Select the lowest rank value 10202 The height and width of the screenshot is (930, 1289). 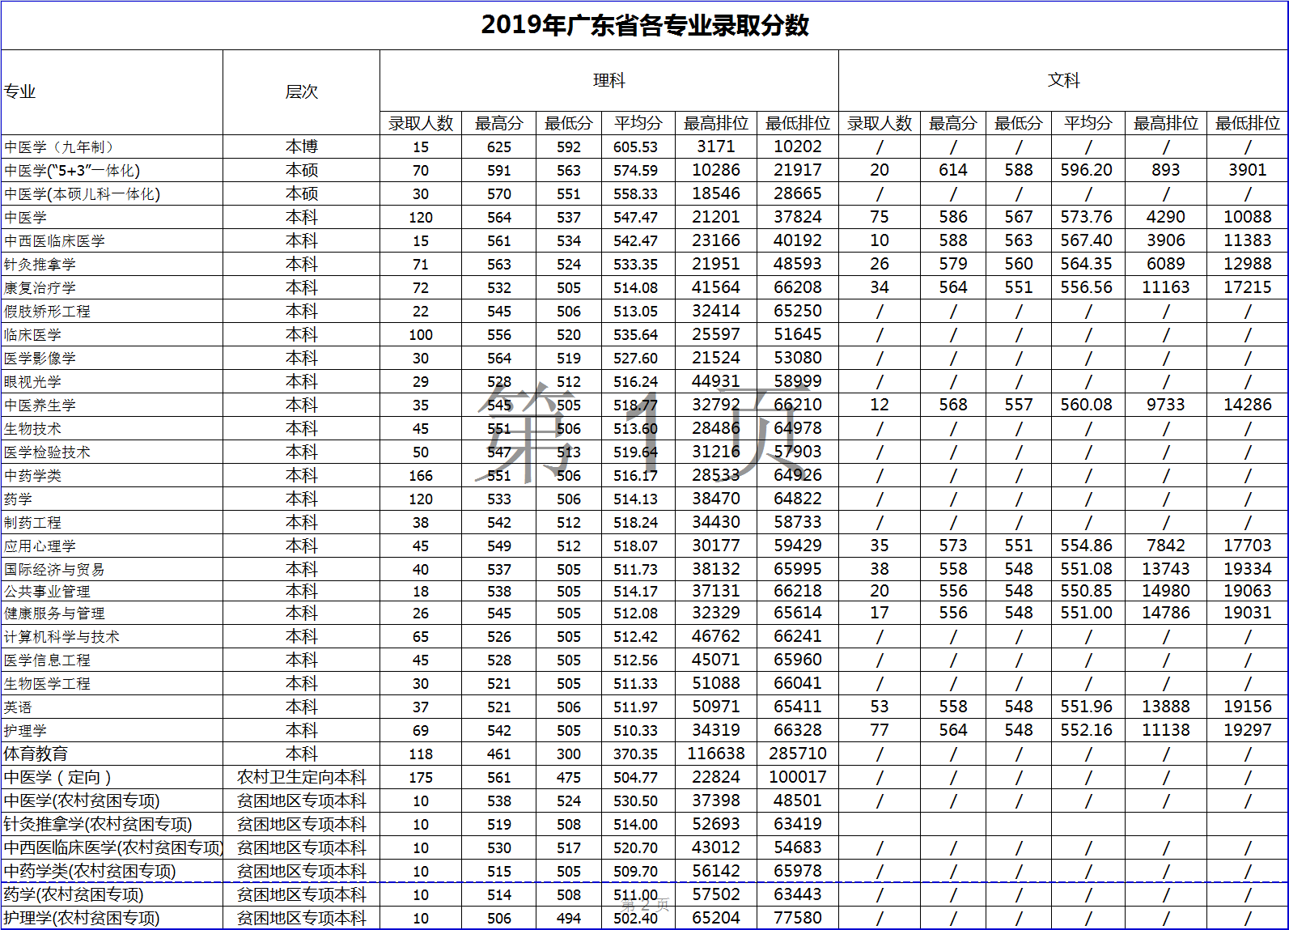[798, 147]
